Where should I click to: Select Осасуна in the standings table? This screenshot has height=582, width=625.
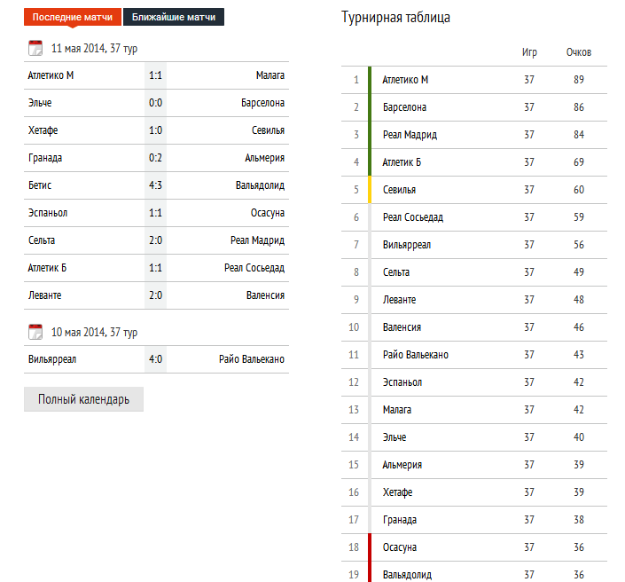tap(399, 547)
